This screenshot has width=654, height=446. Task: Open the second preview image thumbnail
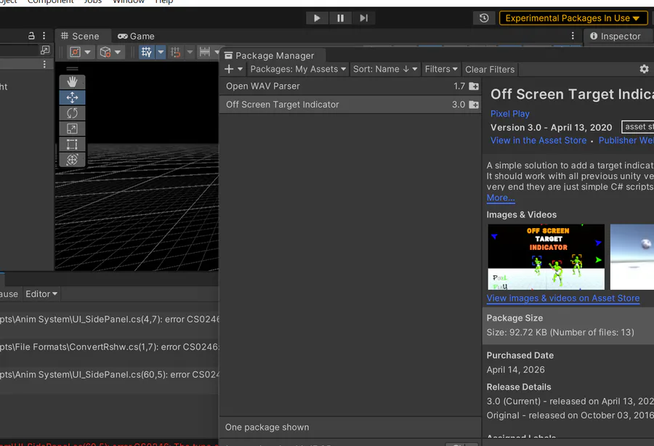point(632,256)
